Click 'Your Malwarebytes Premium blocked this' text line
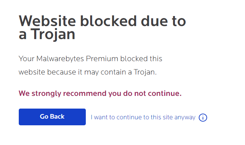This screenshot has width=245, height=145. click(90, 59)
